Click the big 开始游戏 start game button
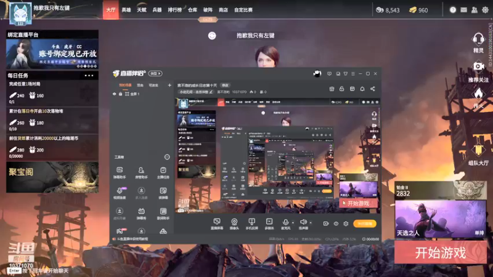The width and height of the screenshot is (493, 277). (x=441, y=252)
